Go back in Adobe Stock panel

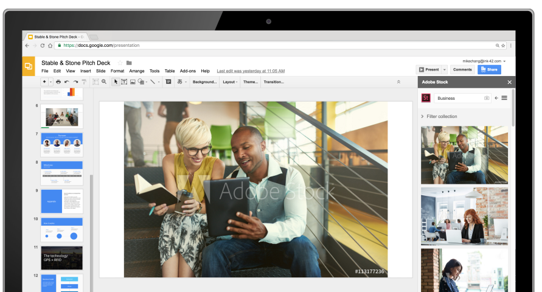[496, 98]
